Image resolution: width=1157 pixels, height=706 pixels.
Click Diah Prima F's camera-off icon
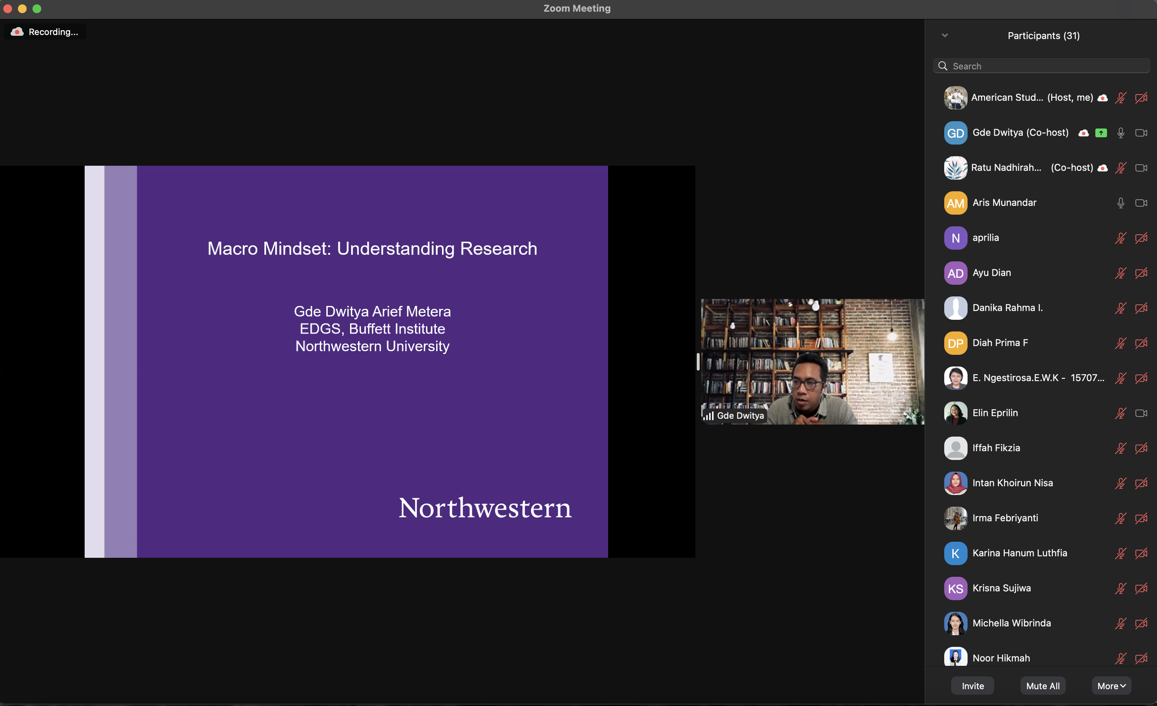(x=1141, y=344)
